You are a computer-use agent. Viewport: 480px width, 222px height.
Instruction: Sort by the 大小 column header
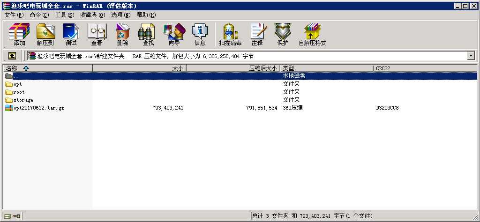point(139,68)
